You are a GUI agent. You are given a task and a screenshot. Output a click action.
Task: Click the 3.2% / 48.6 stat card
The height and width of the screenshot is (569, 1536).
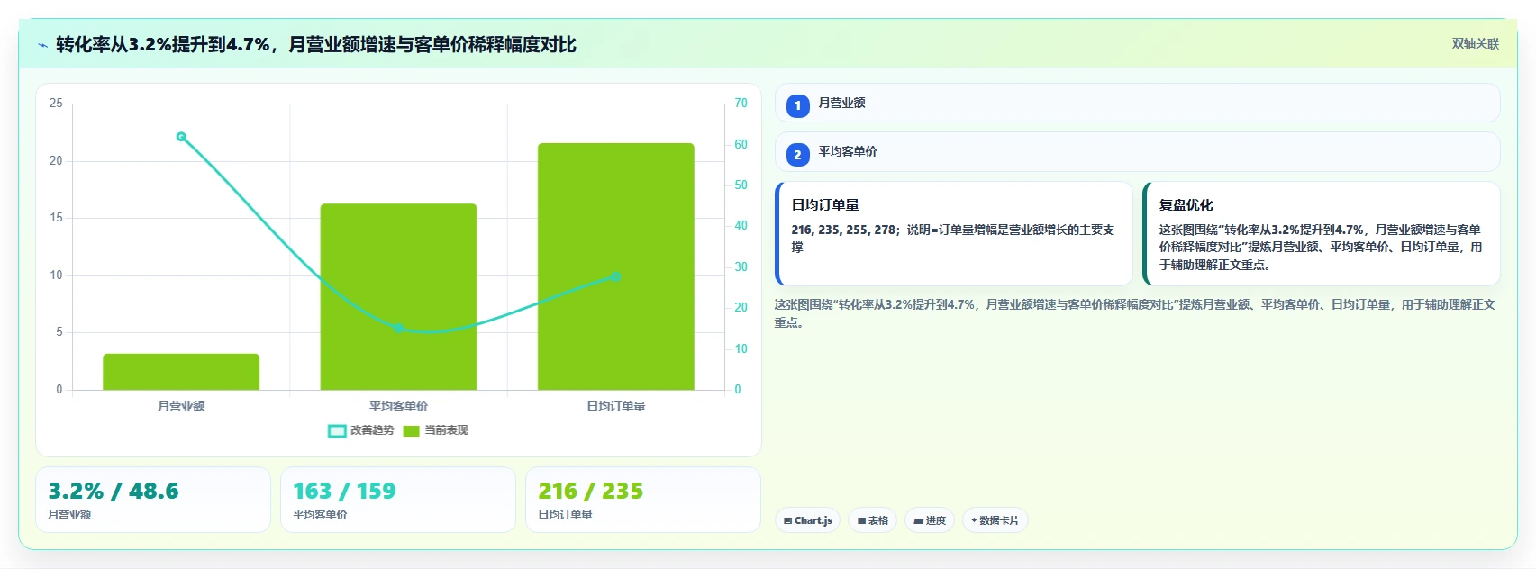point(153,500)
